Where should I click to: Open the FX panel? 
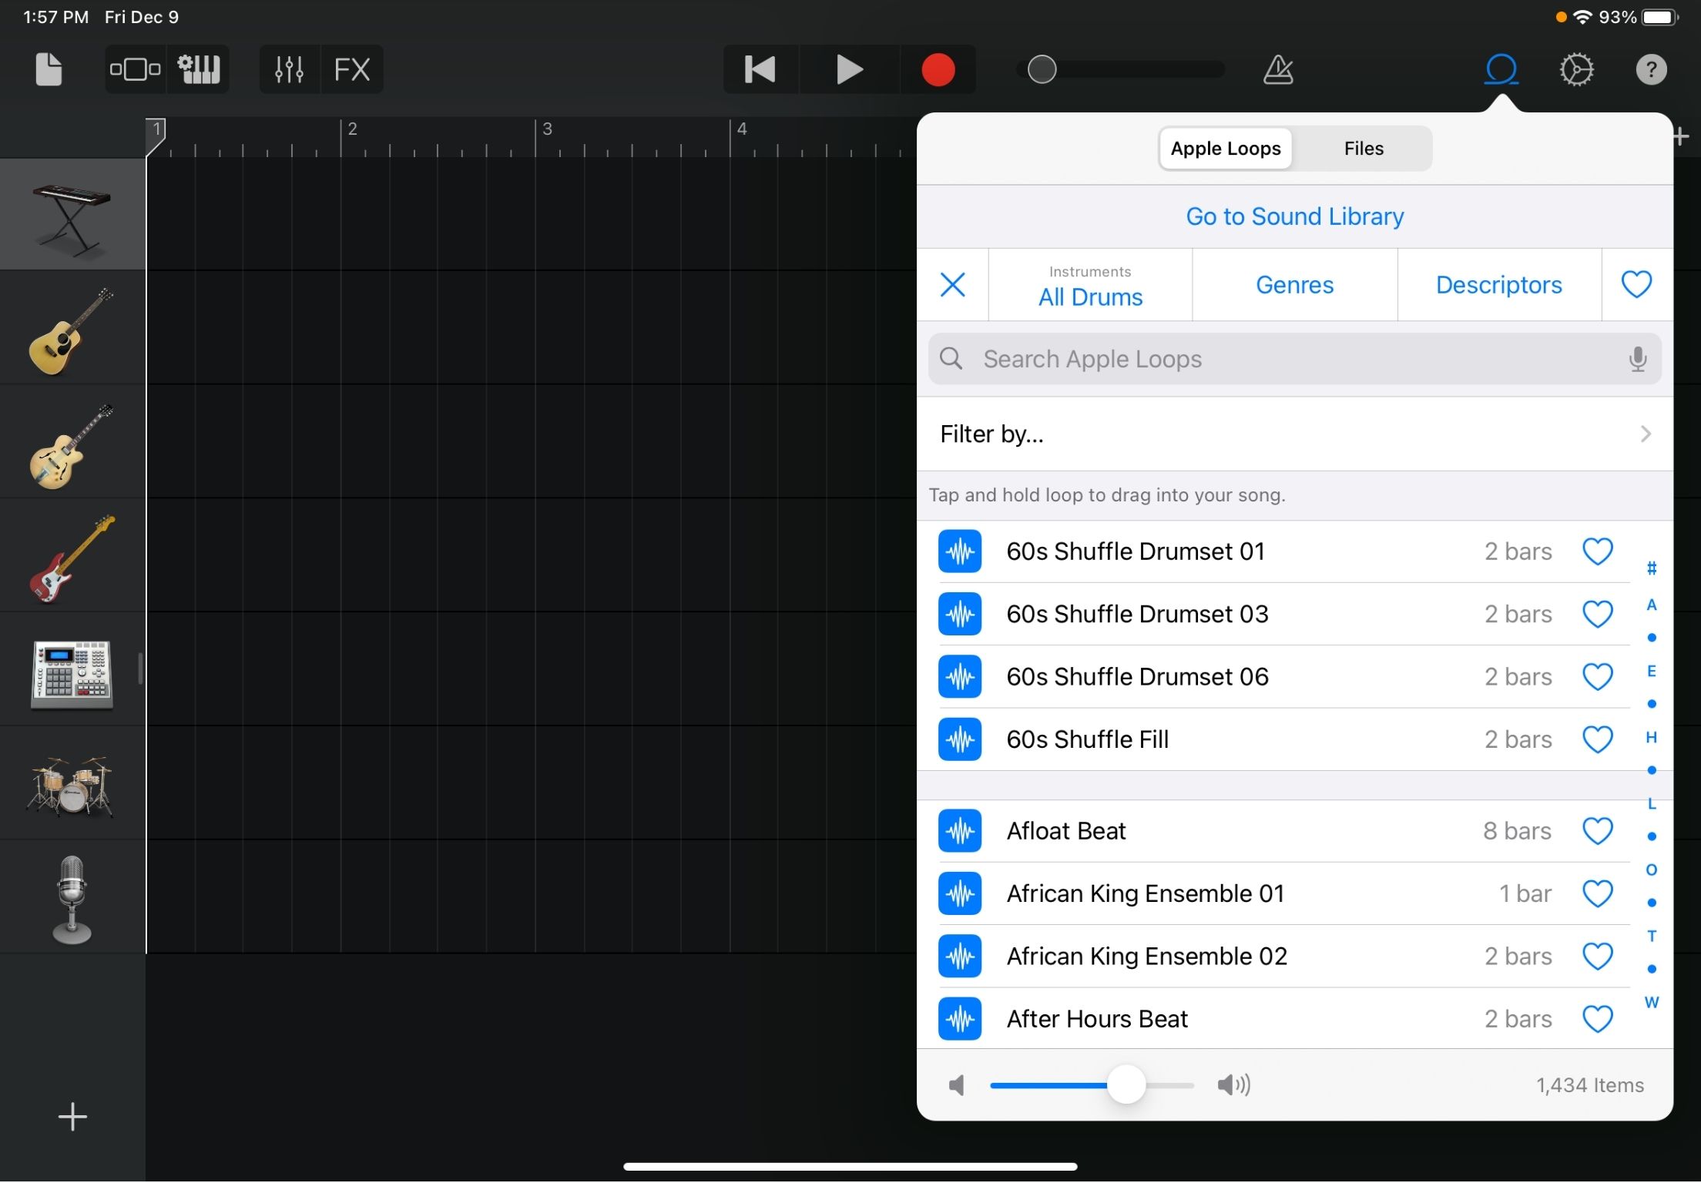(x=352, y=69)
